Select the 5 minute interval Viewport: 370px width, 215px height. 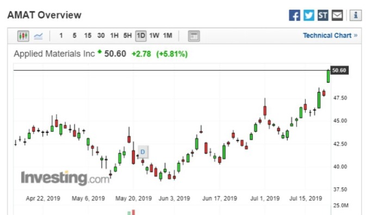tap(75, 35)
